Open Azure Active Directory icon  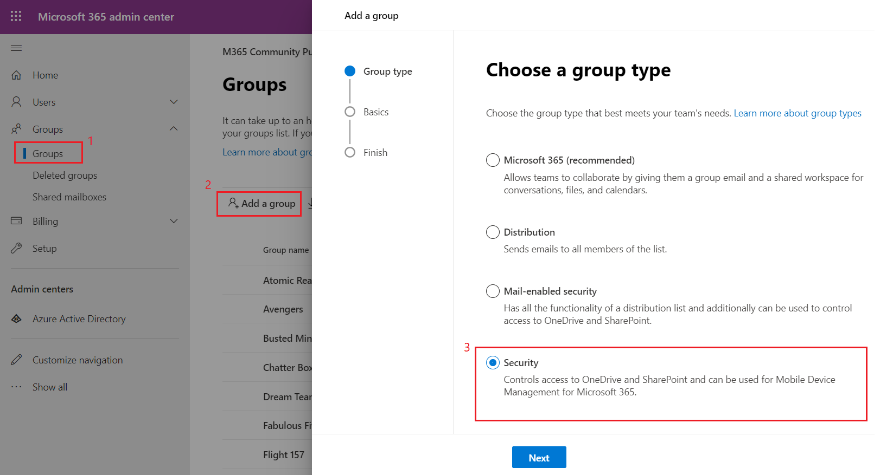(x=17, y=319)
